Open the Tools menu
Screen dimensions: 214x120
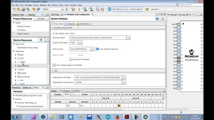coord(67,5)
